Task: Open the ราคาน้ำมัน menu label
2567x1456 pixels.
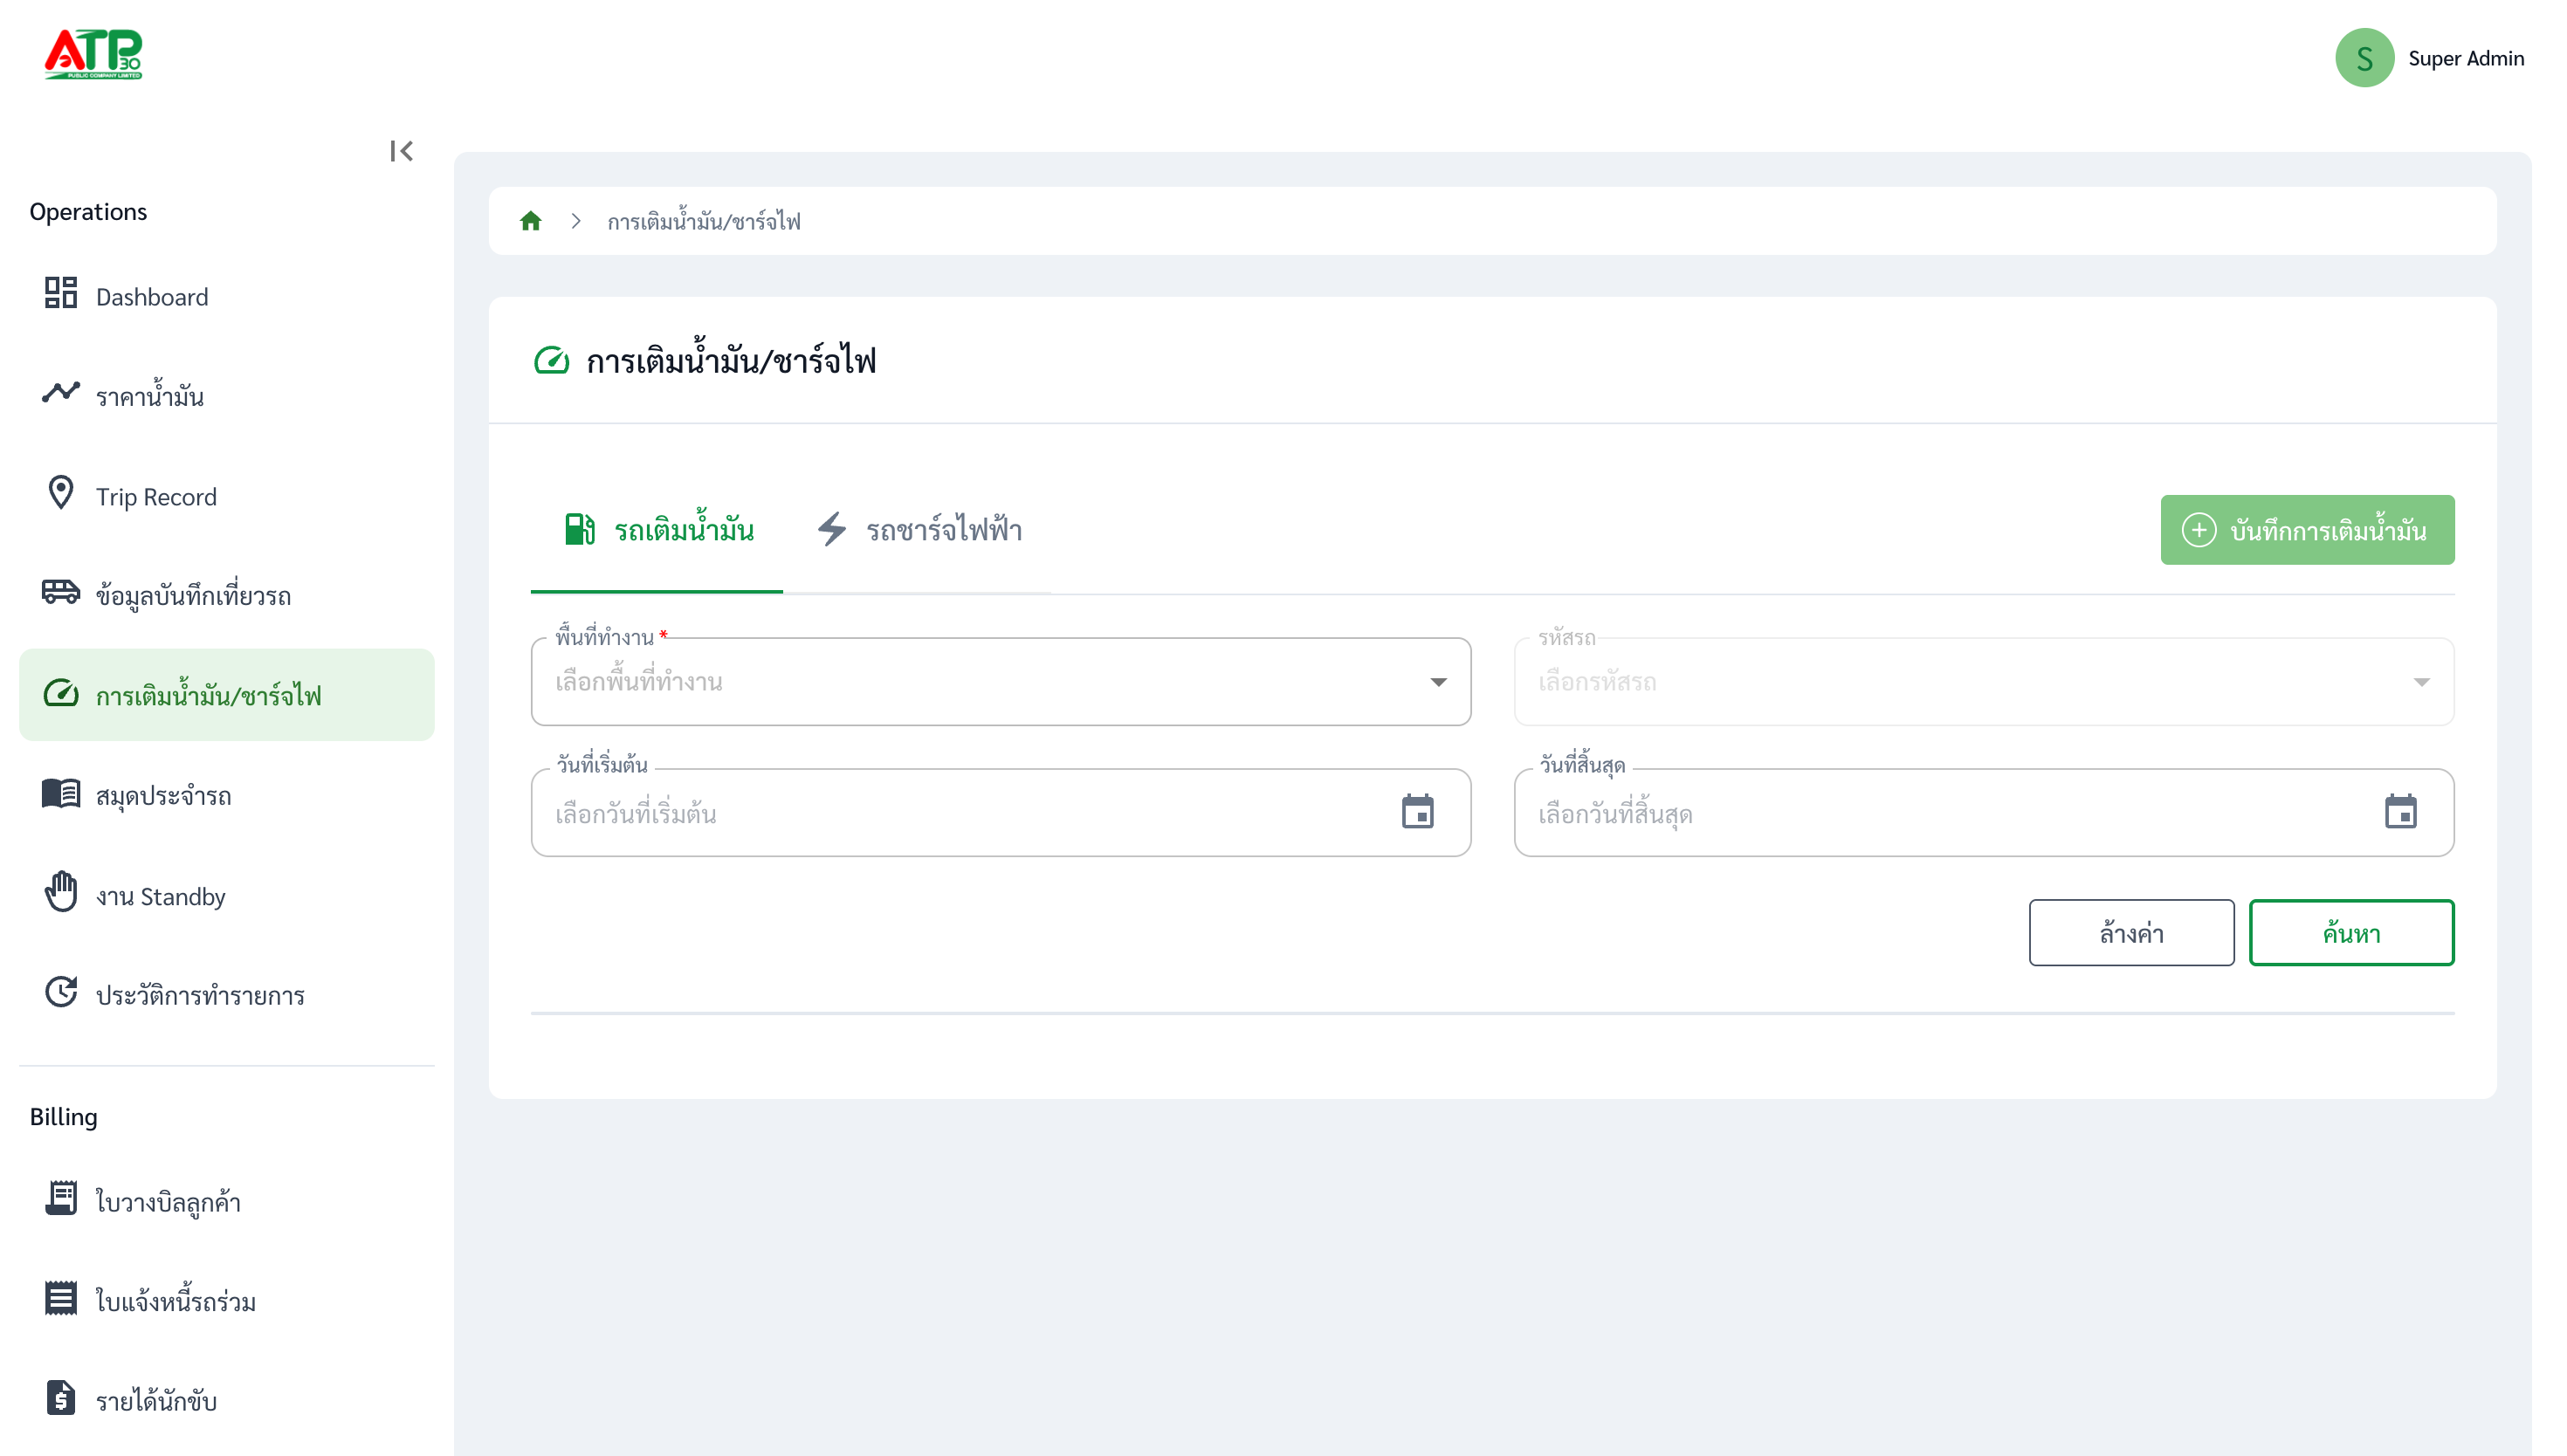Action: (150, 396)
